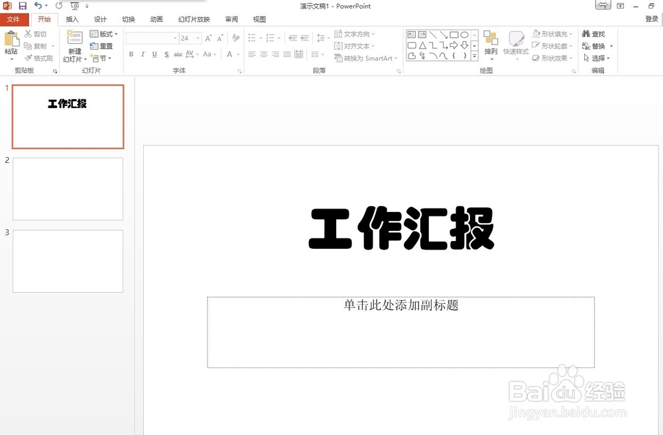Image resolution: width=663 pixels, height=435 pixels.
Task: Select the oval shape
Action: pos(464,34)
